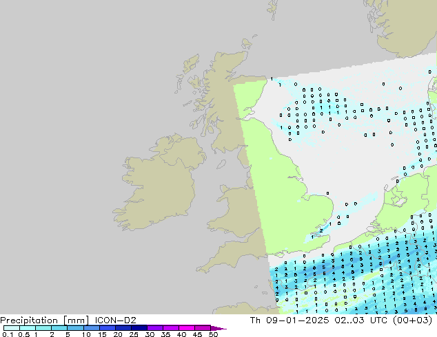
Task: Click the '02..03 UTC' time text
Action: coord(361,320)
